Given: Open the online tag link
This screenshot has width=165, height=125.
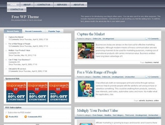Looking at the screenshot, I should pyautogui.click(x=156, y=101).
